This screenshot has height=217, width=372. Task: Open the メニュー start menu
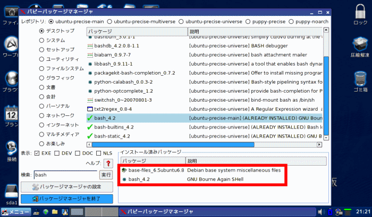(15, 212)
